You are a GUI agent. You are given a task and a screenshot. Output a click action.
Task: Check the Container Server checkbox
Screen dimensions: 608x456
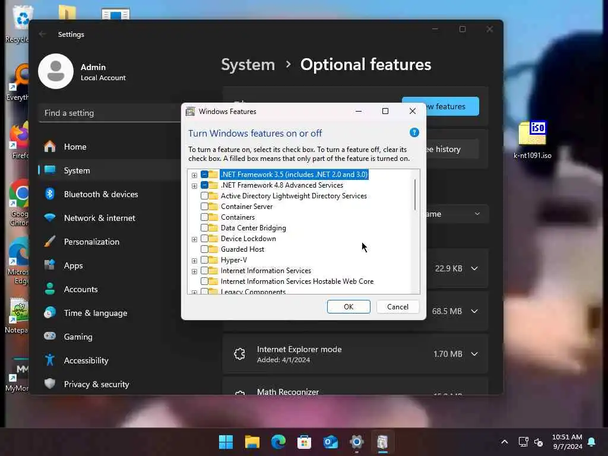click(x=204, y=206)
